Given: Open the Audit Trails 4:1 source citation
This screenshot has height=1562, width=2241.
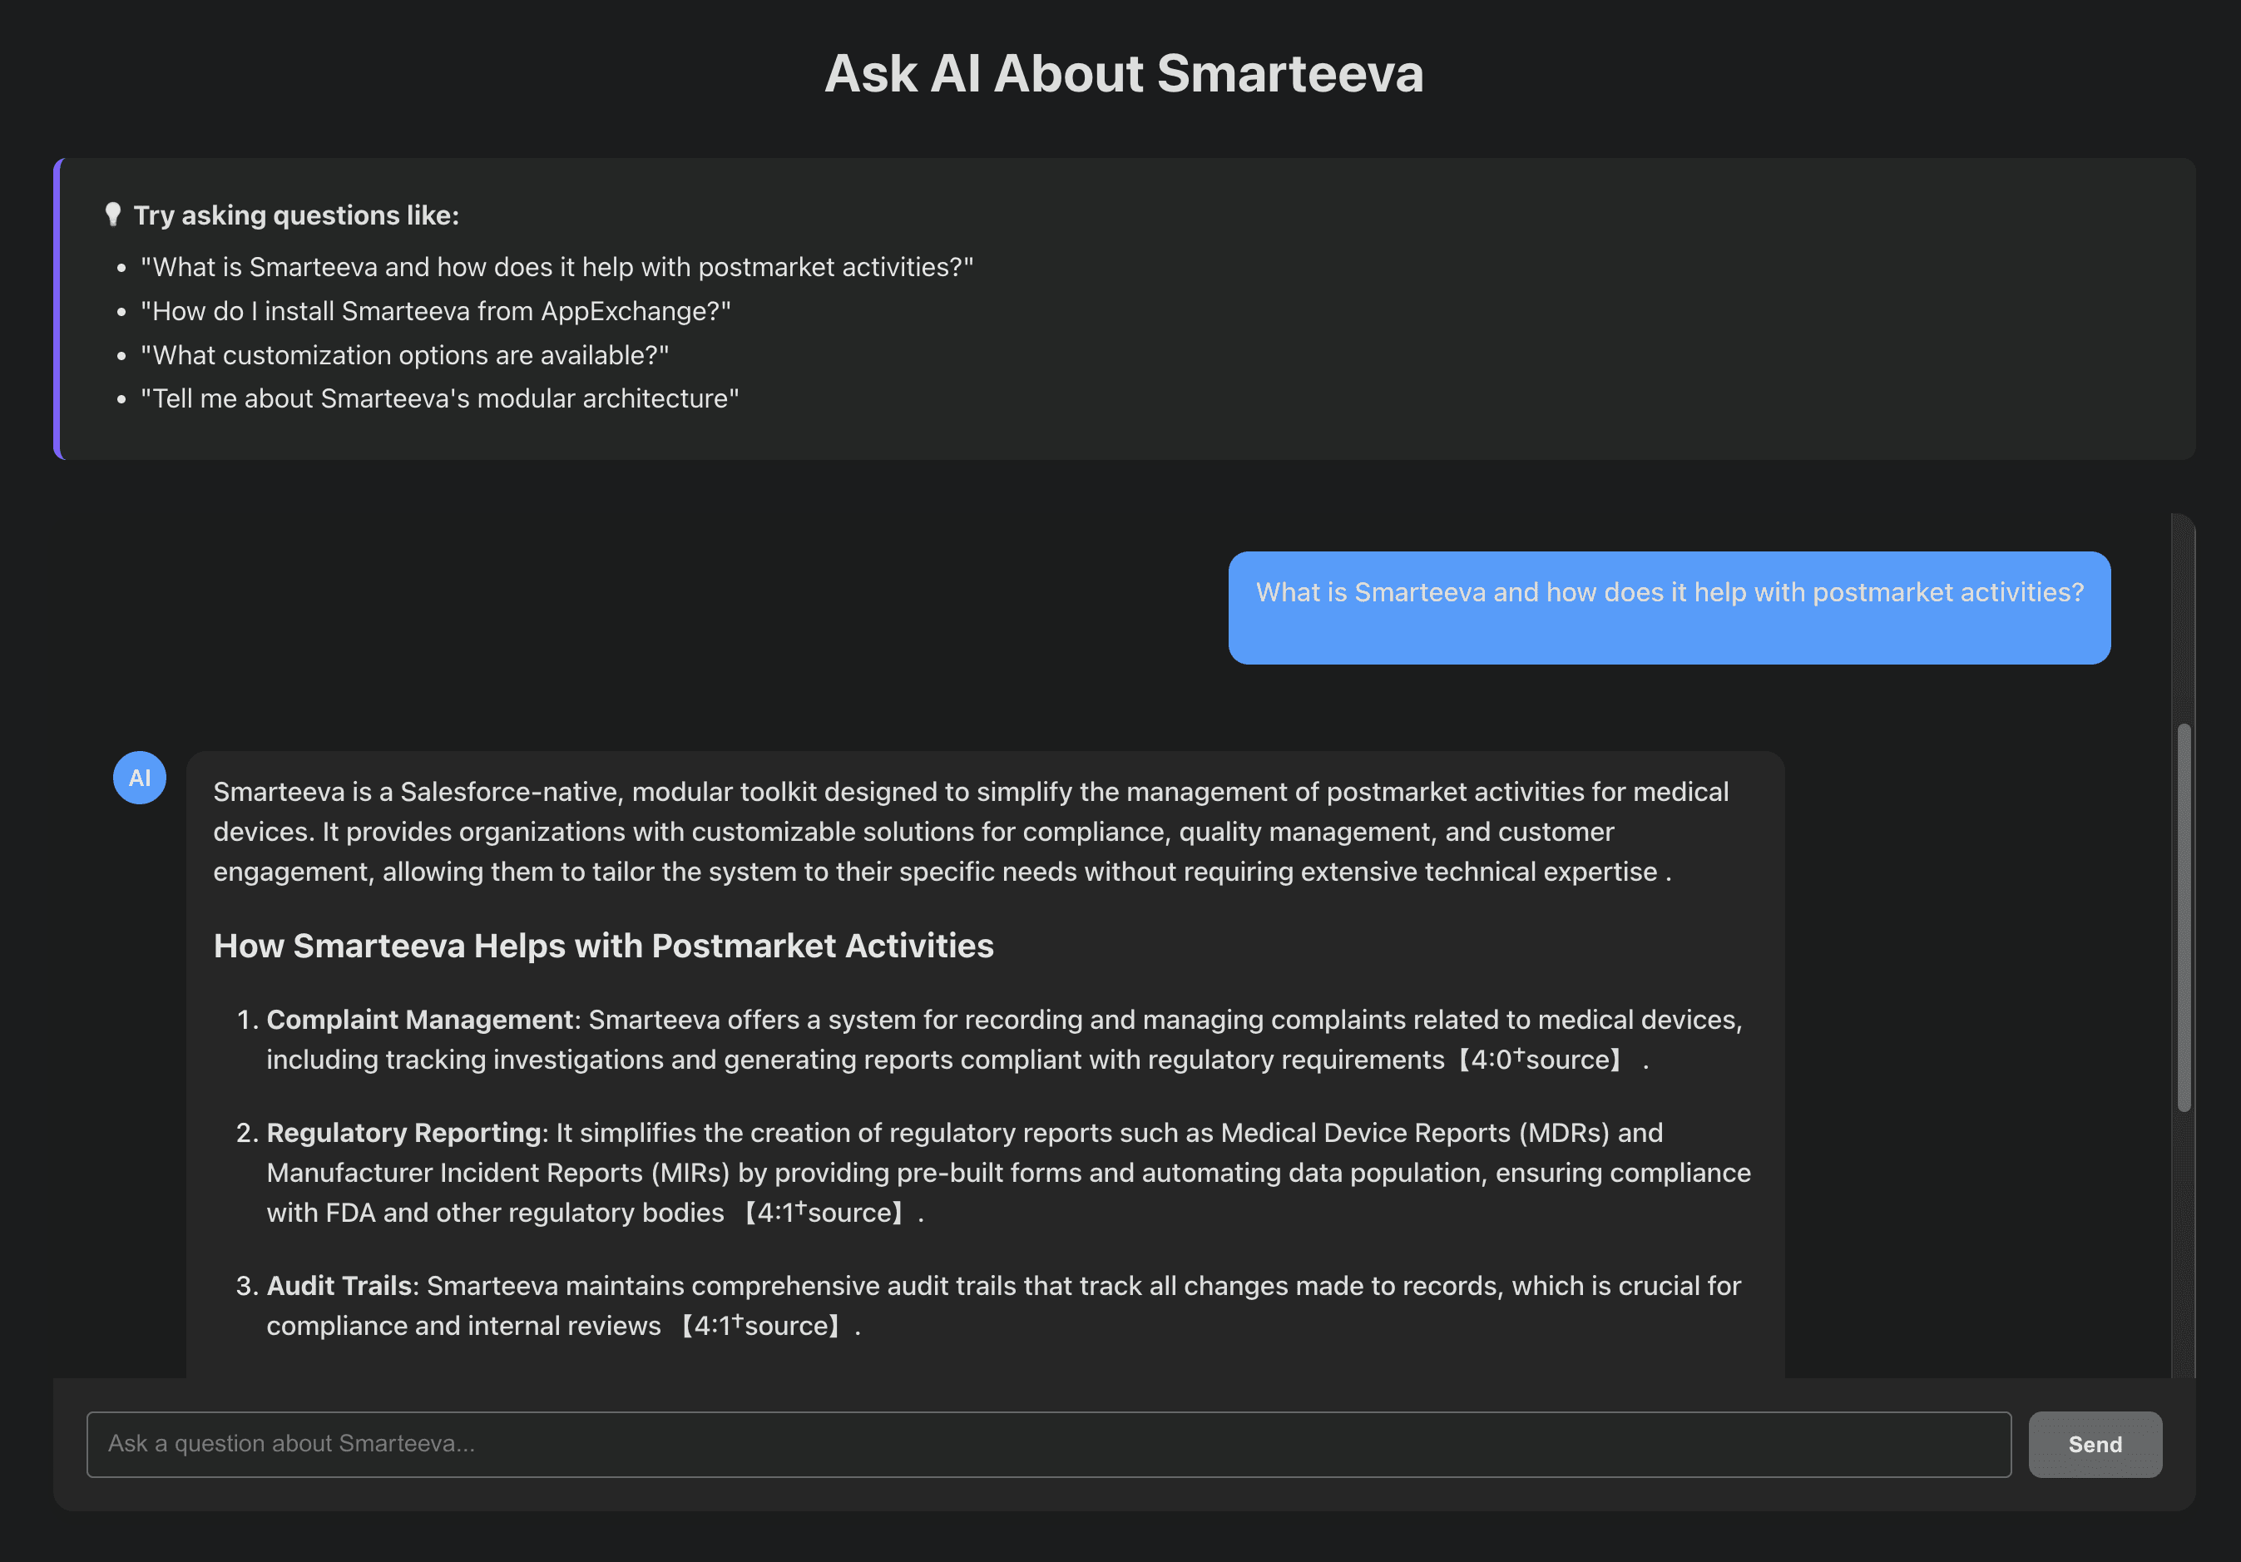Looking at the screenshot, I should tap(761, 1326).
